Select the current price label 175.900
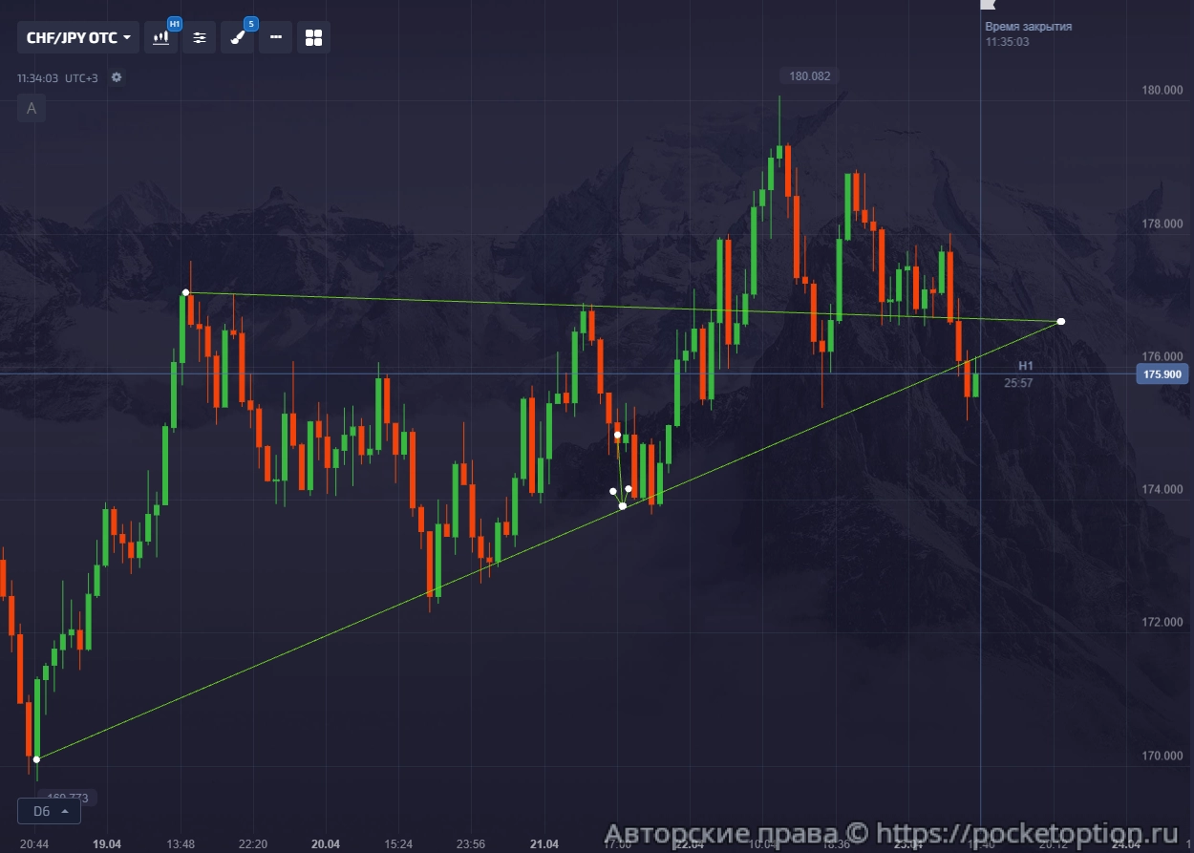This screenshot has width=1194, height=853. (1161, 374)
